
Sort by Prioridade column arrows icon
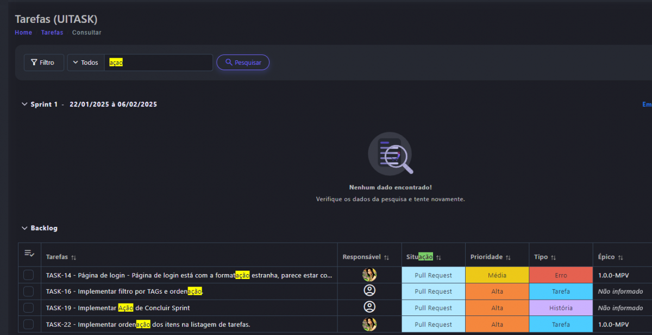(x=508, y=257)
